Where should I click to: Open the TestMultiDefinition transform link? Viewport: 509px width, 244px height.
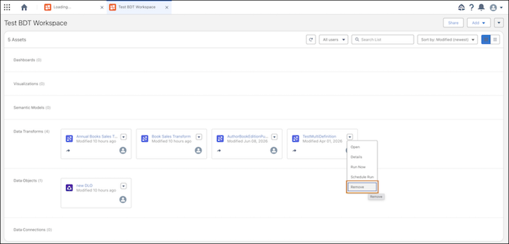[x=319, y=137]
